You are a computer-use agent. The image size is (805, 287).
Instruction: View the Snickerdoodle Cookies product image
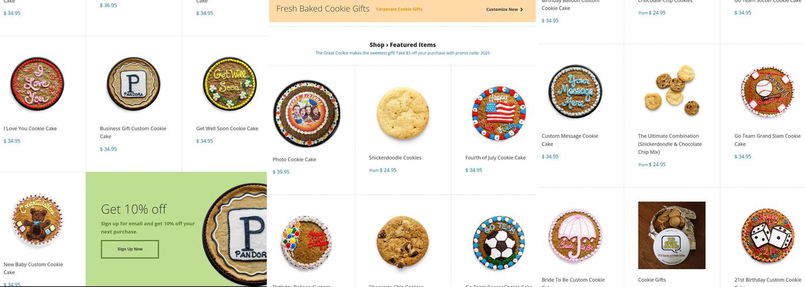click(402, 113)
